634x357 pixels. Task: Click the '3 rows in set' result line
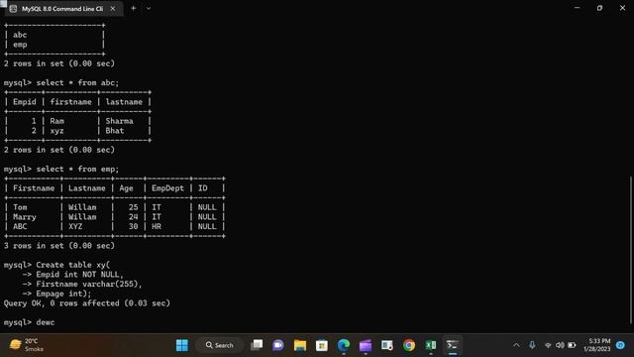[59, 246]
